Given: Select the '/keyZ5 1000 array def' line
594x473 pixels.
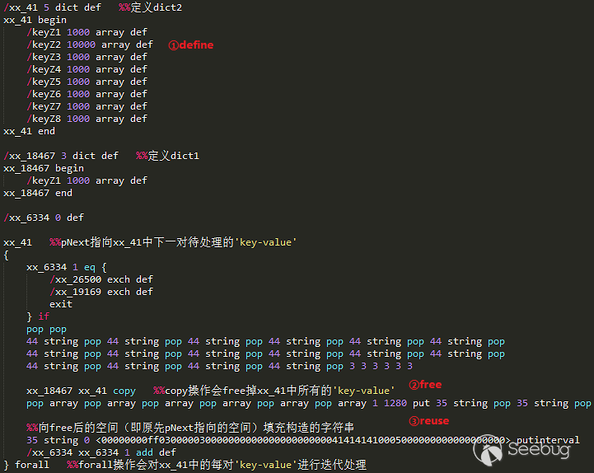Looking at the screenshot, I should [87, 82].
